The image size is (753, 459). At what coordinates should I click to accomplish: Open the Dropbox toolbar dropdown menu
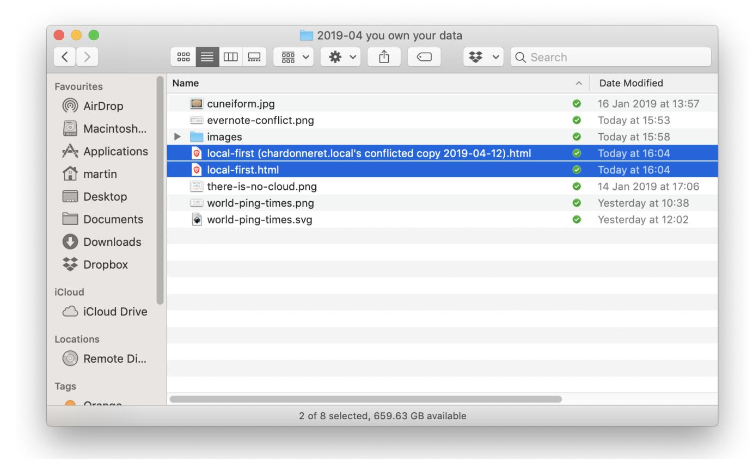(481, 57)
